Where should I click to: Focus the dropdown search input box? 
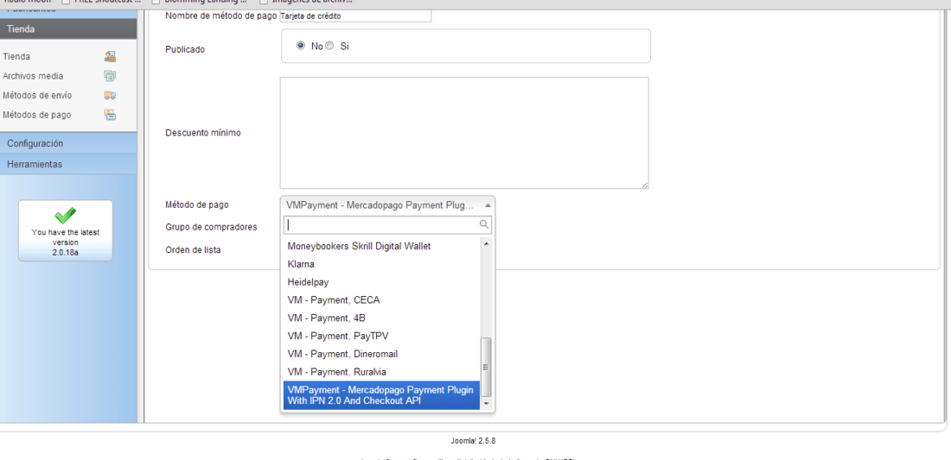[387, 225]
